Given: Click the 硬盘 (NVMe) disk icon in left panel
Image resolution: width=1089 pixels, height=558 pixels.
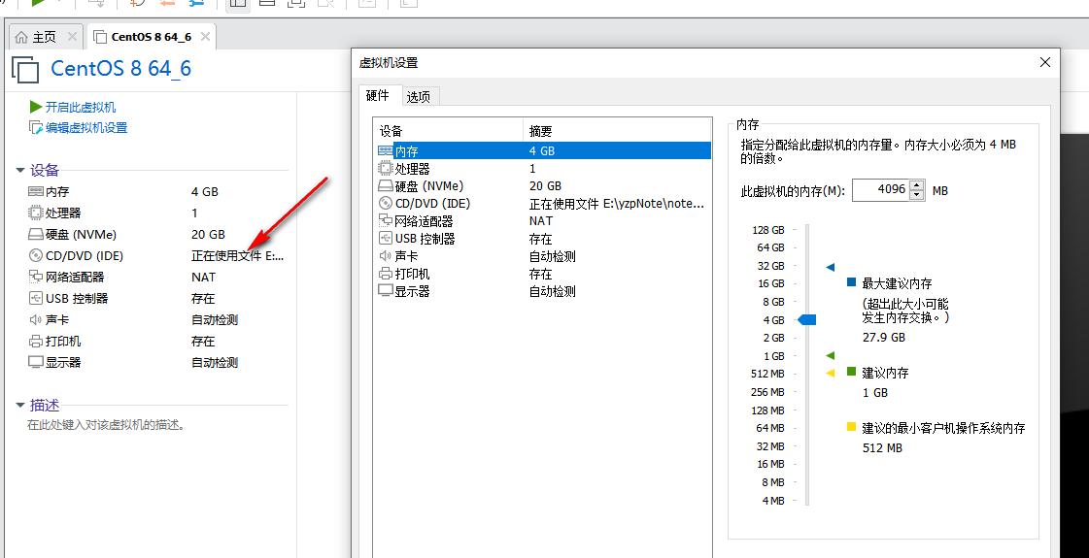Looking at the screenshot, I should point(35,235).
